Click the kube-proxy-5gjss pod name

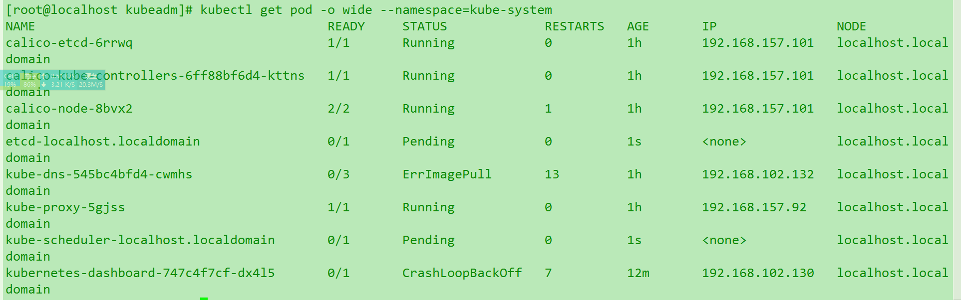[x=65, y=207]
